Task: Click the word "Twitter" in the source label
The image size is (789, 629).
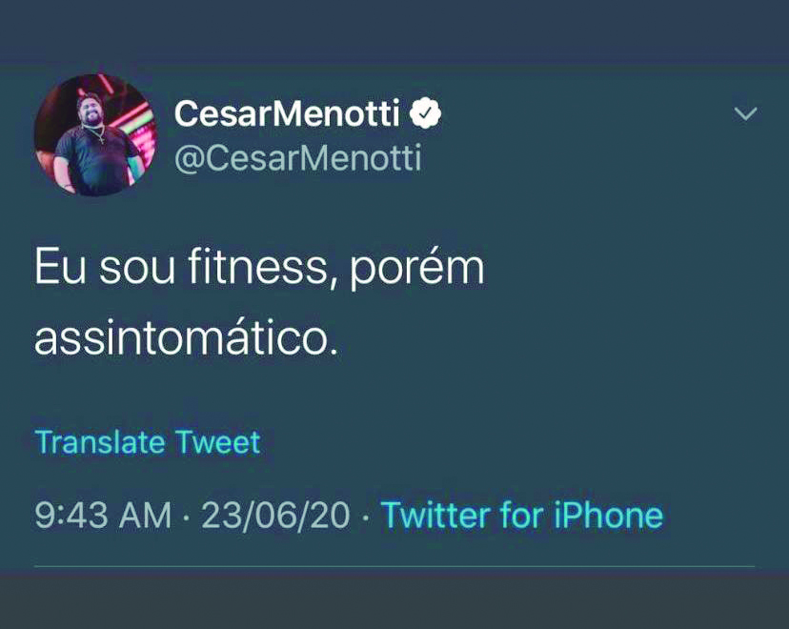Action: coord(435,516)
